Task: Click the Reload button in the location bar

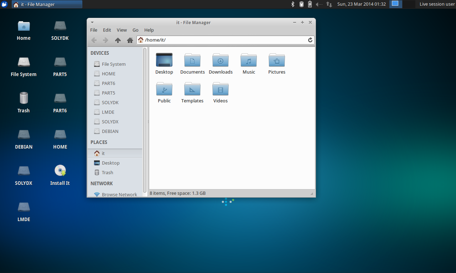Action: pos(310,40)
